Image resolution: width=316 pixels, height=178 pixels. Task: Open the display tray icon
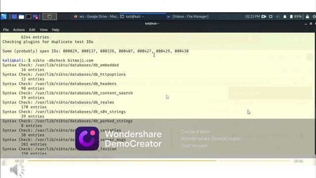coord(271,16)
